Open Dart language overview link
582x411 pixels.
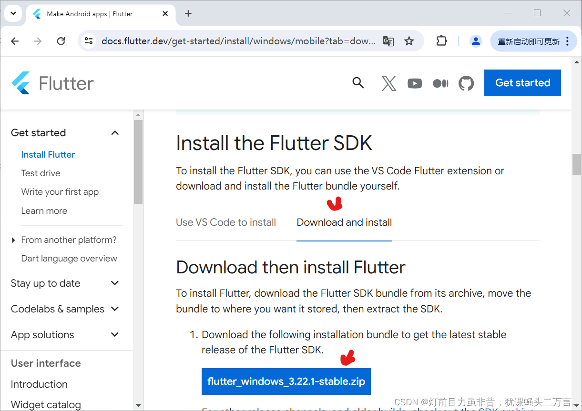click(x=69, y=259)
